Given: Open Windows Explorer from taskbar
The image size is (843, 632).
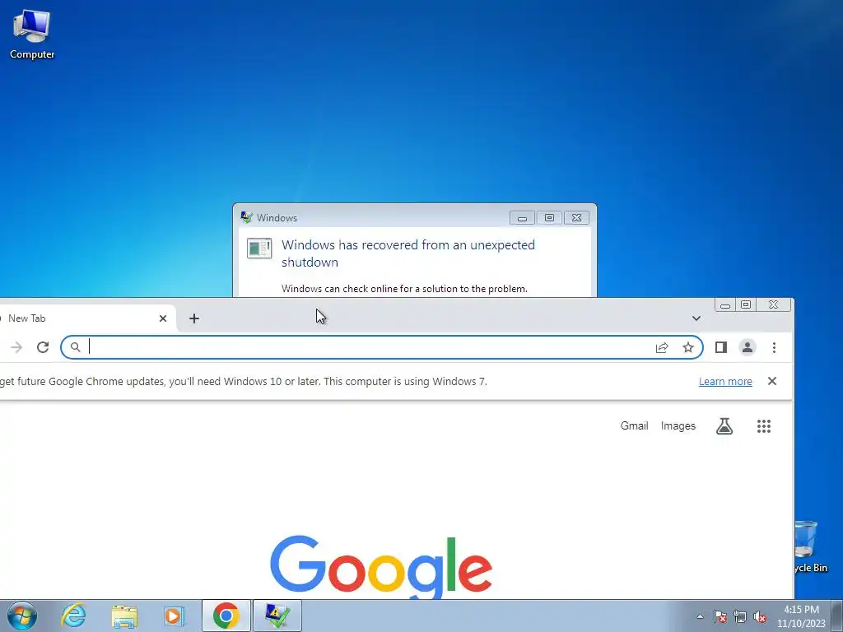Looking at the screenshot, I should pos(124,616).
